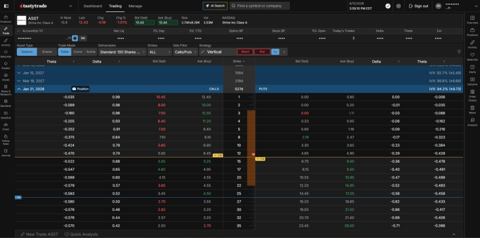Open the Calls/Puts side filter dropdown
Screen dimensions: 480x238
pos(185,52)
